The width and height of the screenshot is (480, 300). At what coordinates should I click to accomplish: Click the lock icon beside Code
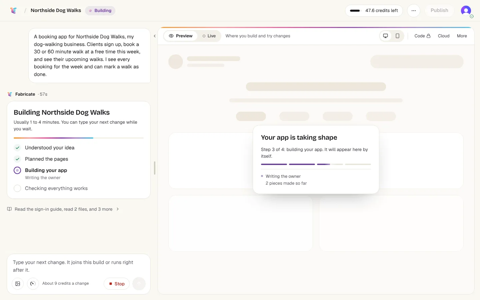429,36
